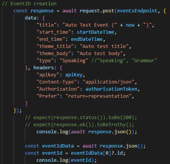Viewport: 170px width, 164px height.
Task: Place cursor on eventsEndpoint argument
Action: coord(137,11)
